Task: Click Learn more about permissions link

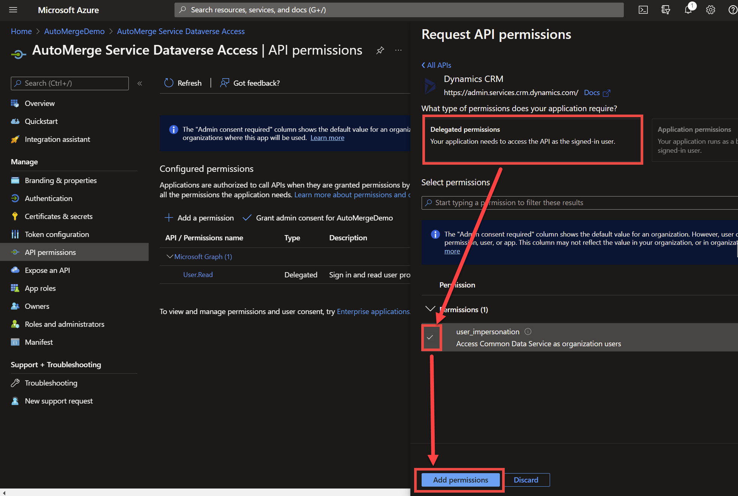Action: pos(352,195)
